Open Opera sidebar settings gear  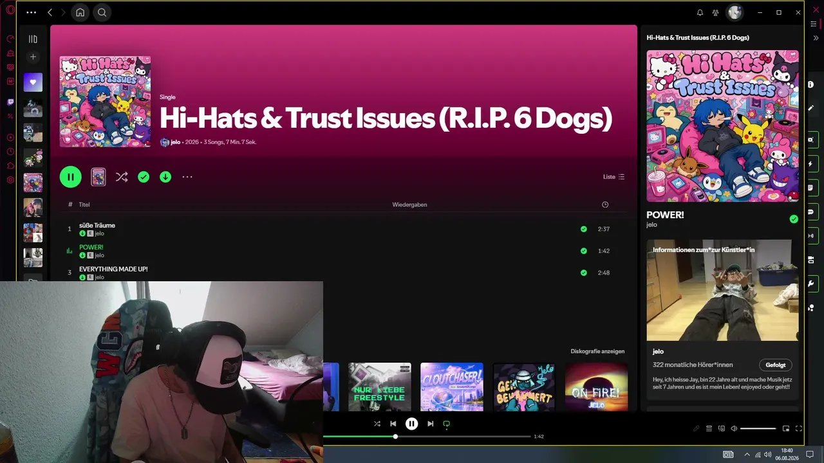(x=10, y=180)
